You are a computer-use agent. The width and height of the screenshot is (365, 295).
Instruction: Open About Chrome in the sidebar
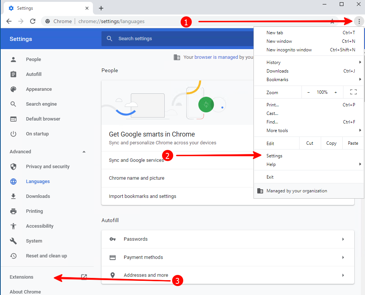25,292
